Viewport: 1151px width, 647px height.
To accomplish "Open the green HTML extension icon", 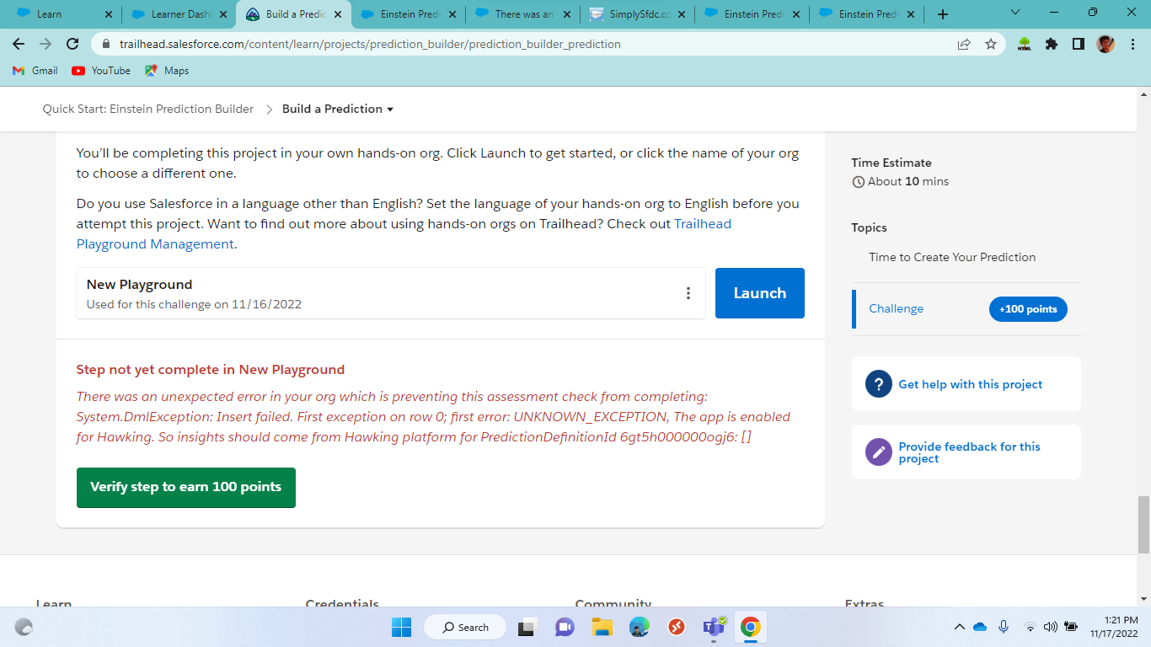I will (1025, 44).
